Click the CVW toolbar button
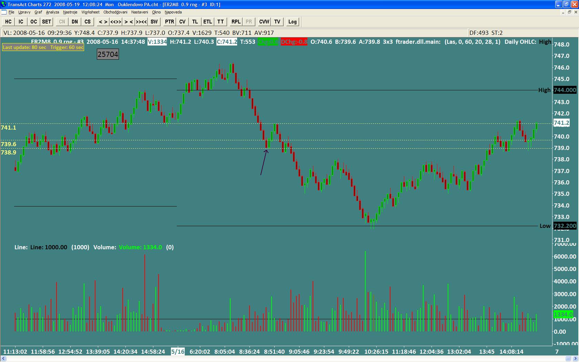 [x=264, y=22]
